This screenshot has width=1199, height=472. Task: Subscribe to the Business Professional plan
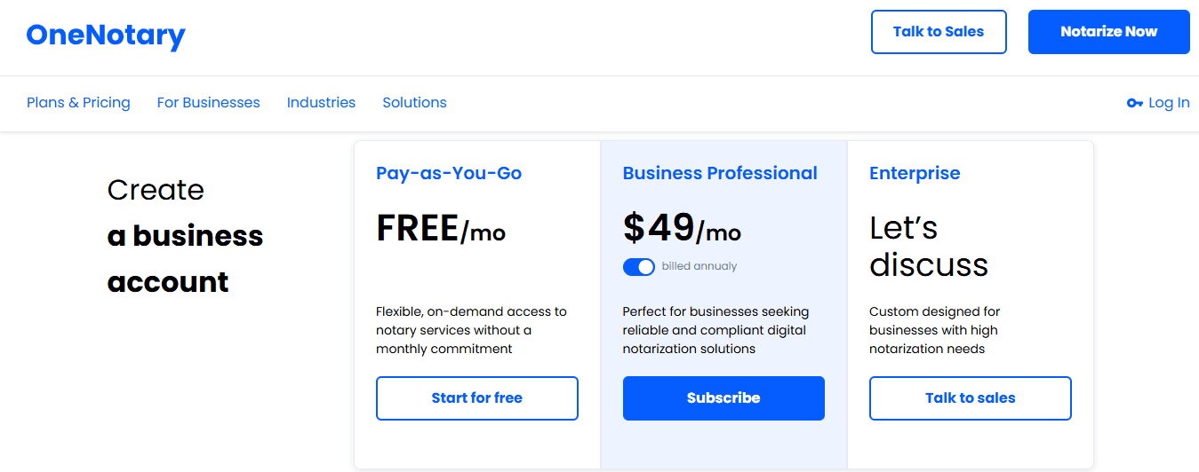click(x=723, y=398)
